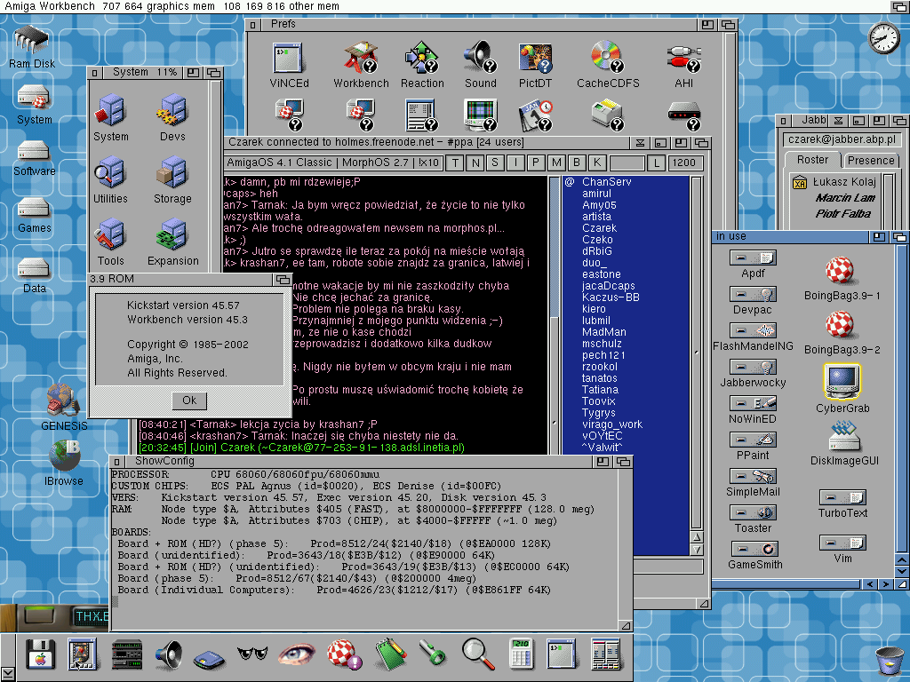Collapse the dock with its bottom-left arrow

[7, 674]
